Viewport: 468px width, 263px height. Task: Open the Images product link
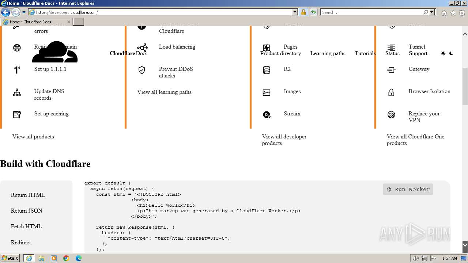[x=292, y=91]
